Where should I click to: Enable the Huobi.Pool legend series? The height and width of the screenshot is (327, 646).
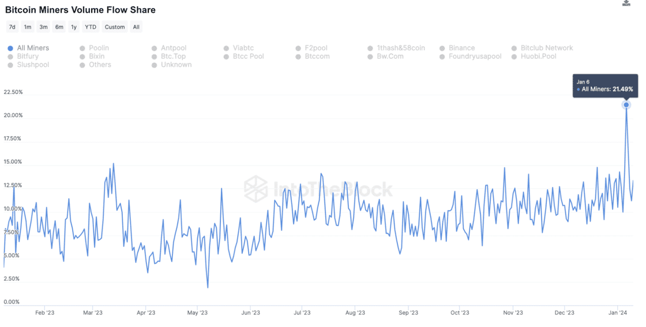pos(534,57)
